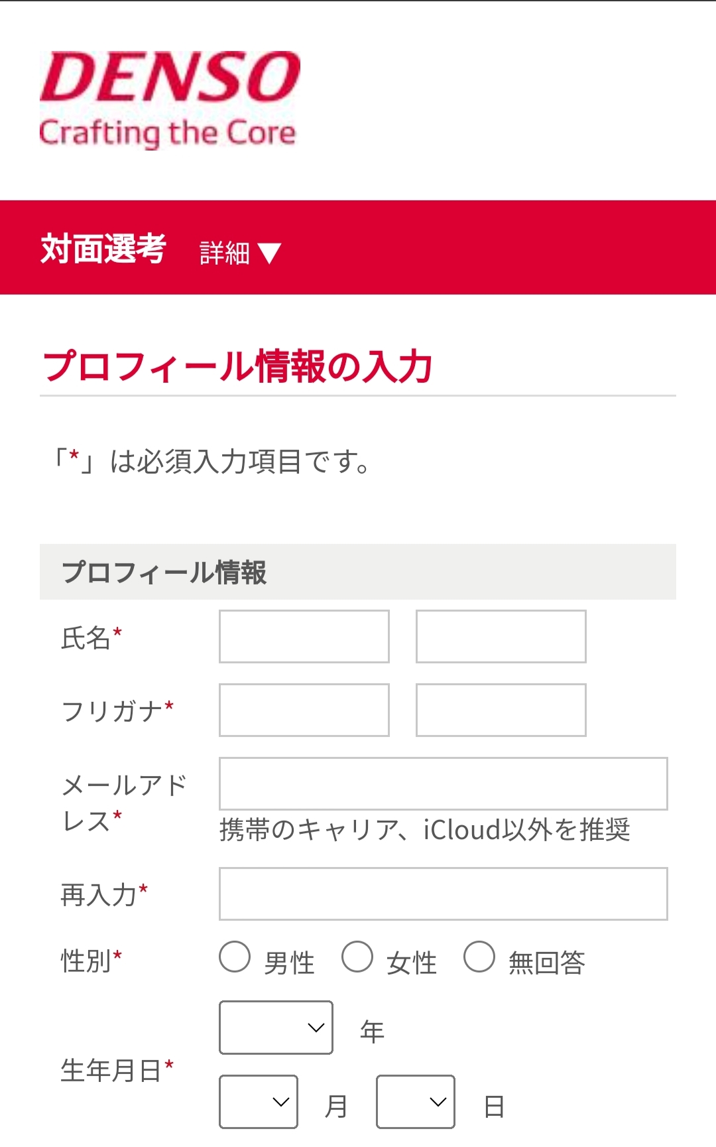Focus the second 氏名 input box
This screenshot has width=716, height=1147.
click(501, 636)
